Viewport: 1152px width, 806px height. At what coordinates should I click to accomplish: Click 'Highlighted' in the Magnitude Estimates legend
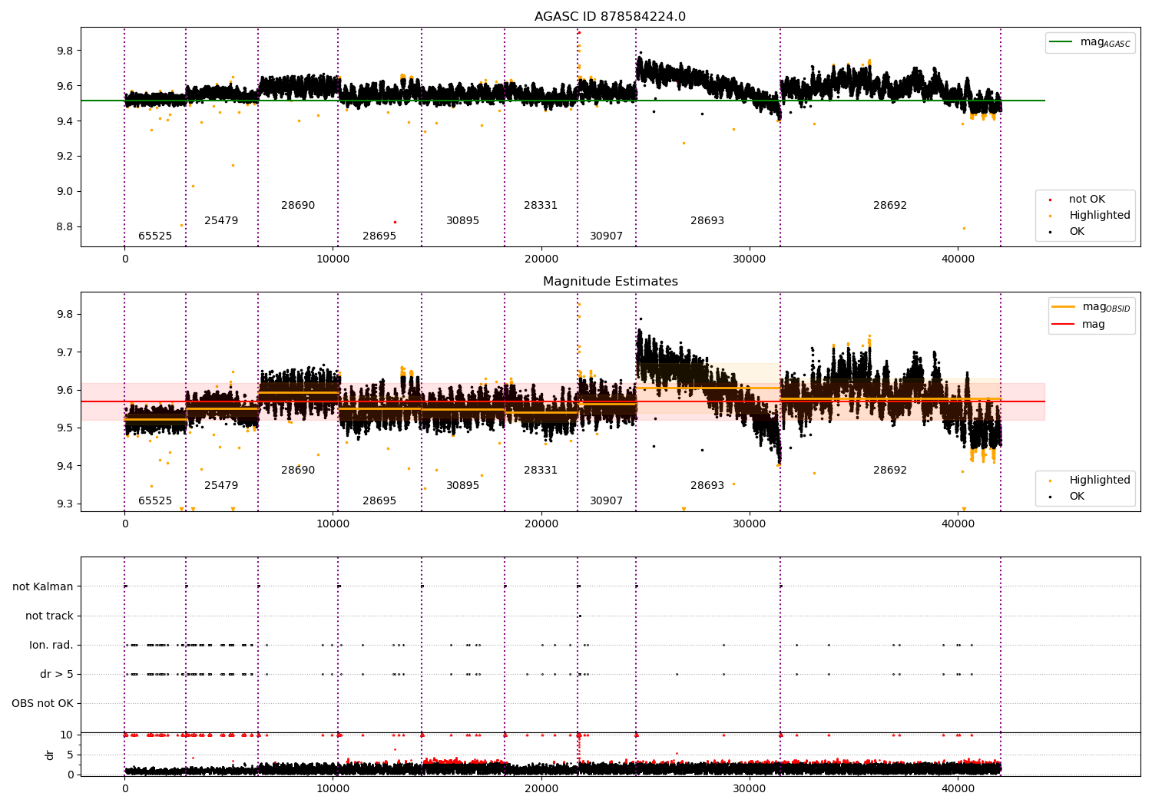tap(1100, 481)
